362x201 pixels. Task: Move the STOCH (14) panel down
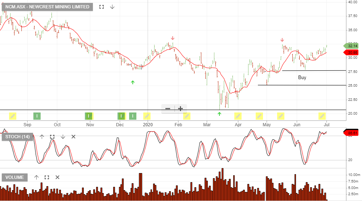point(63,137)
